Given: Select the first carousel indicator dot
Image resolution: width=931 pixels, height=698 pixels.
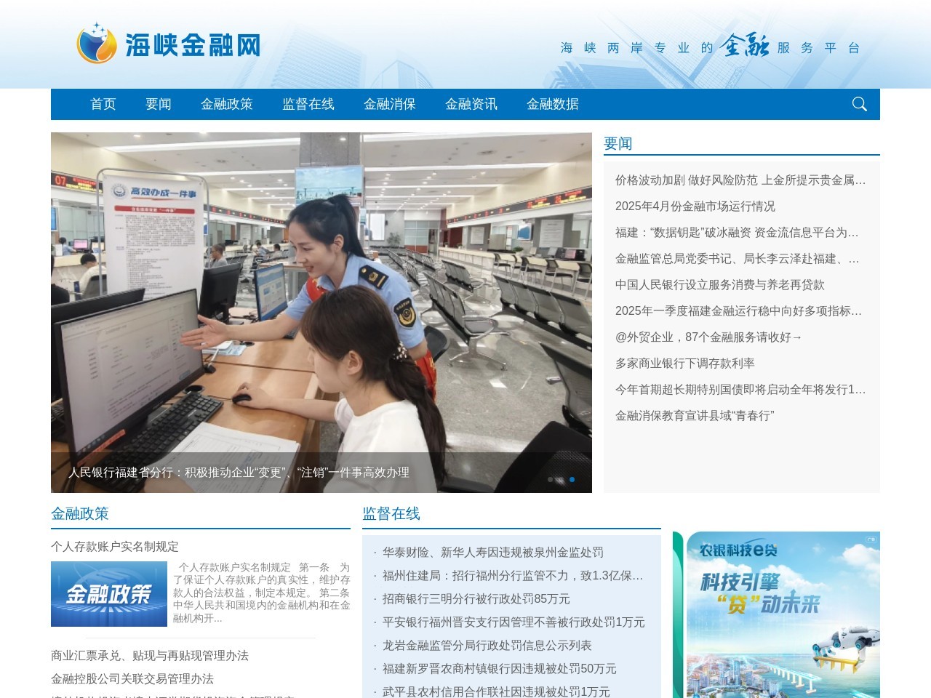Looking at the screenshot, I should (550, 479).
